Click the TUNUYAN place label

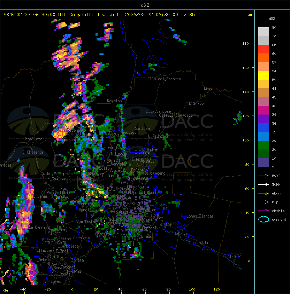tap(74, 272)
